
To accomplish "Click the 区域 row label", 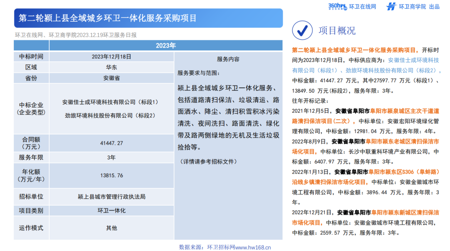I will pyautogui.click(x=31, y=67).
